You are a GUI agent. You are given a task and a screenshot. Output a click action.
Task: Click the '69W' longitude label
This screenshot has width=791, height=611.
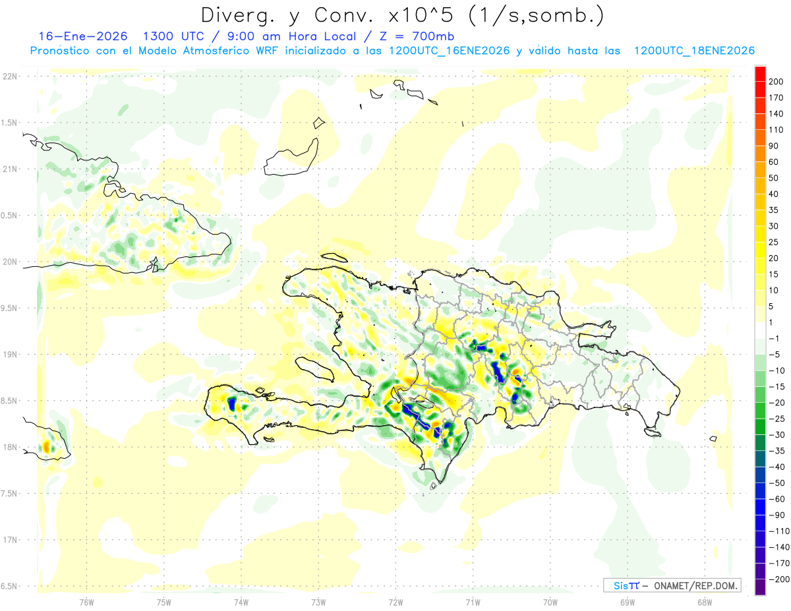pos(628,602)
